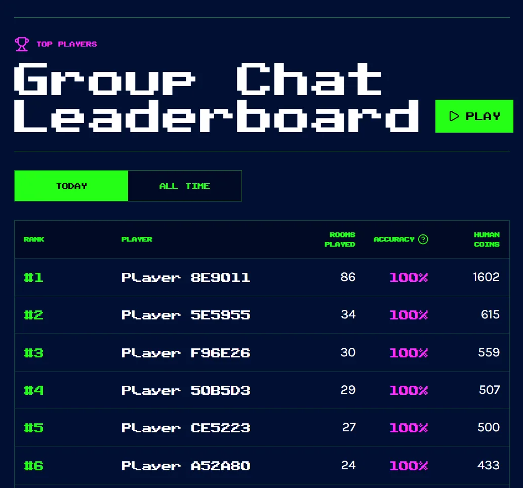This screenshot has height=488, width=523.
Task: Click rooms played value 29
Action: (348, 390)
